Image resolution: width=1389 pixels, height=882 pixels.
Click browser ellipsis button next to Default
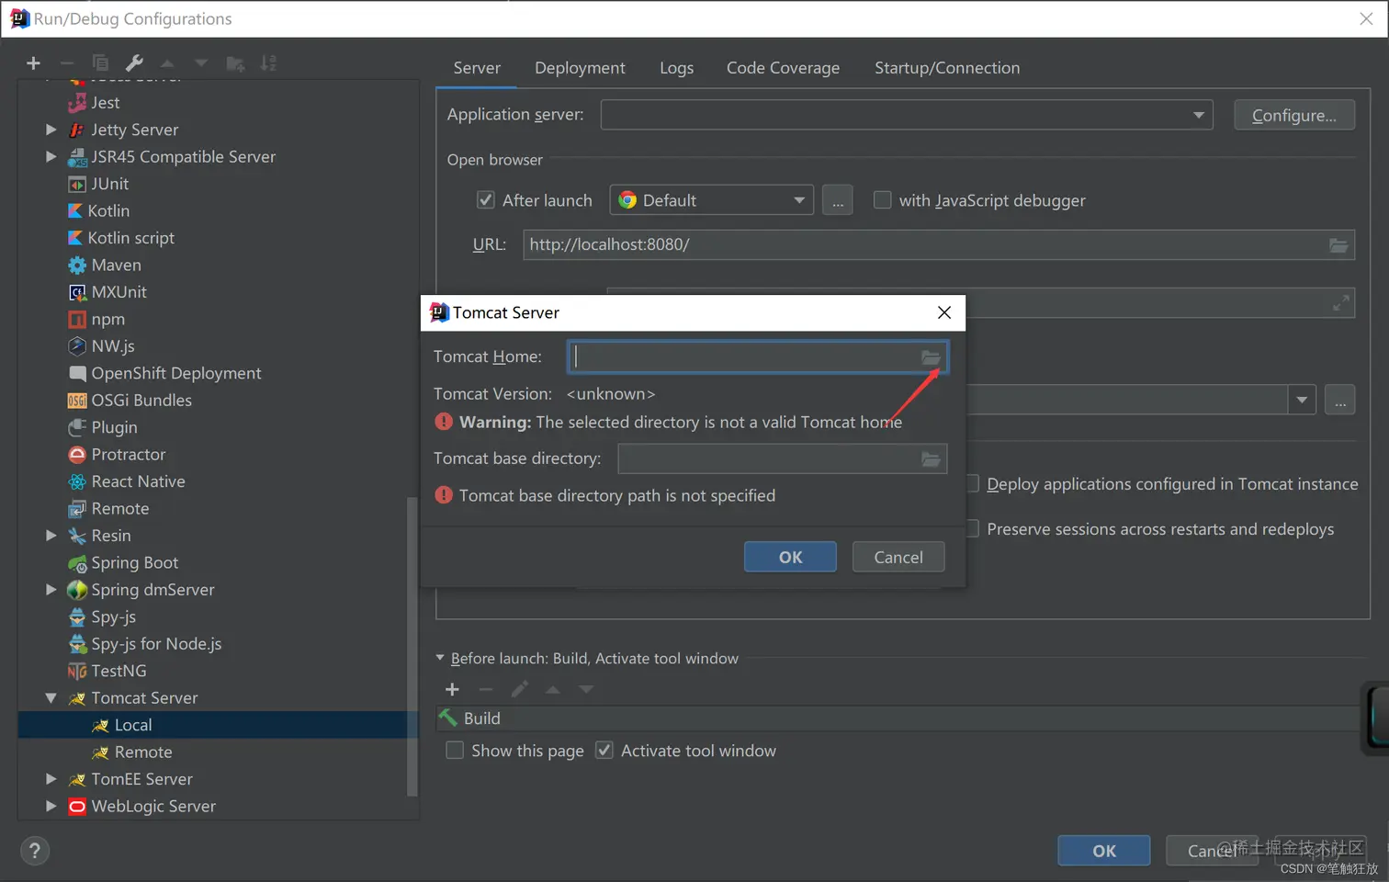tap(837, 200)
